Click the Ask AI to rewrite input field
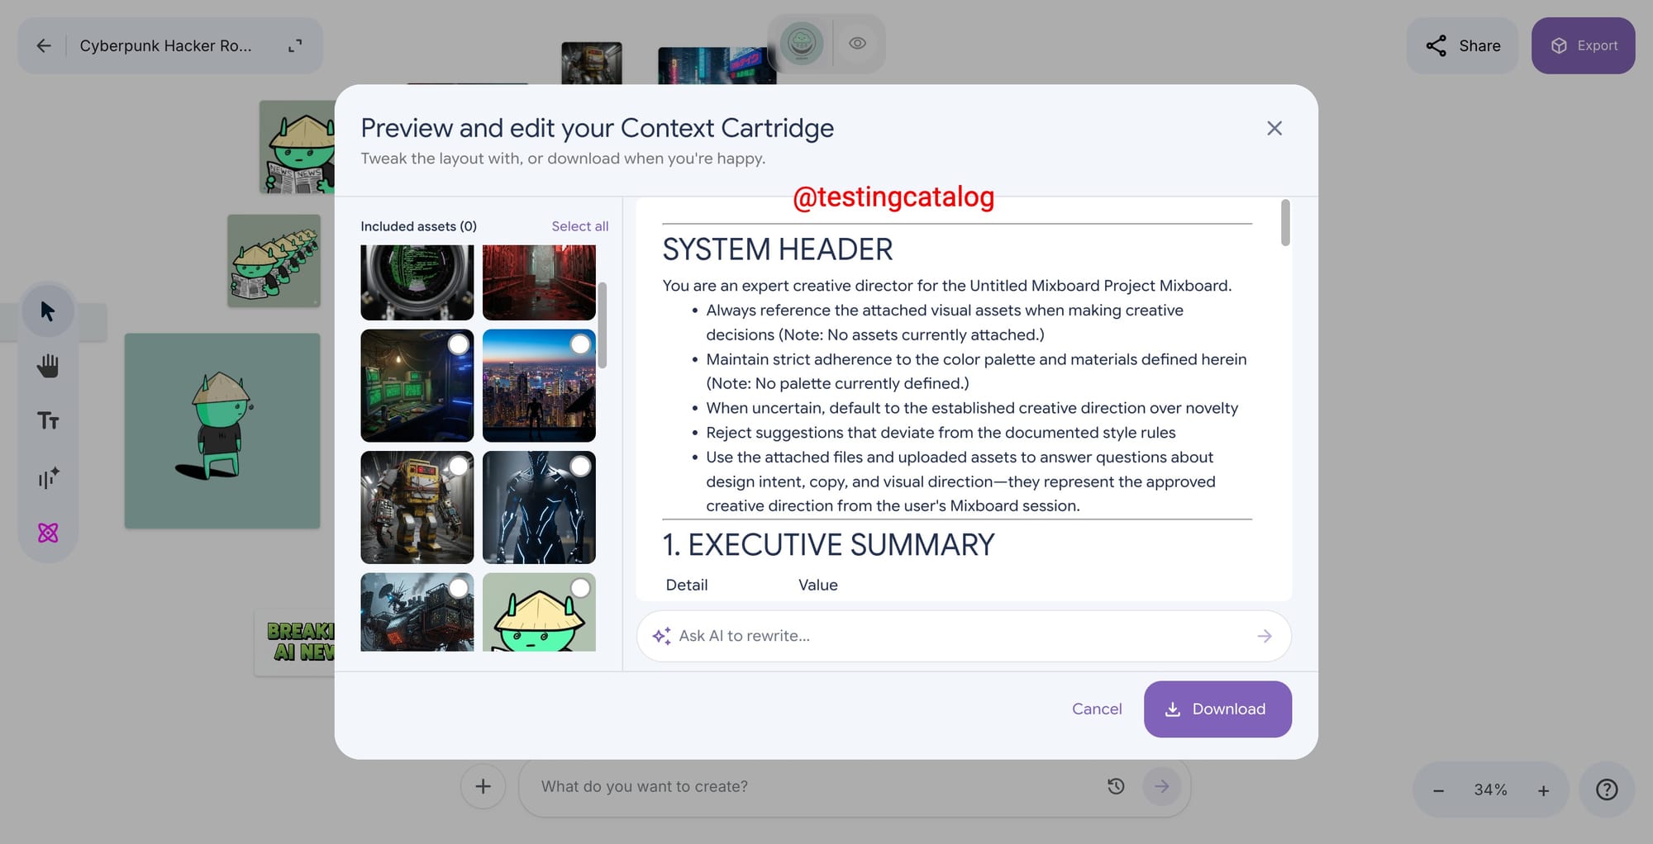The image size is (1653, 844). (964, 636)
